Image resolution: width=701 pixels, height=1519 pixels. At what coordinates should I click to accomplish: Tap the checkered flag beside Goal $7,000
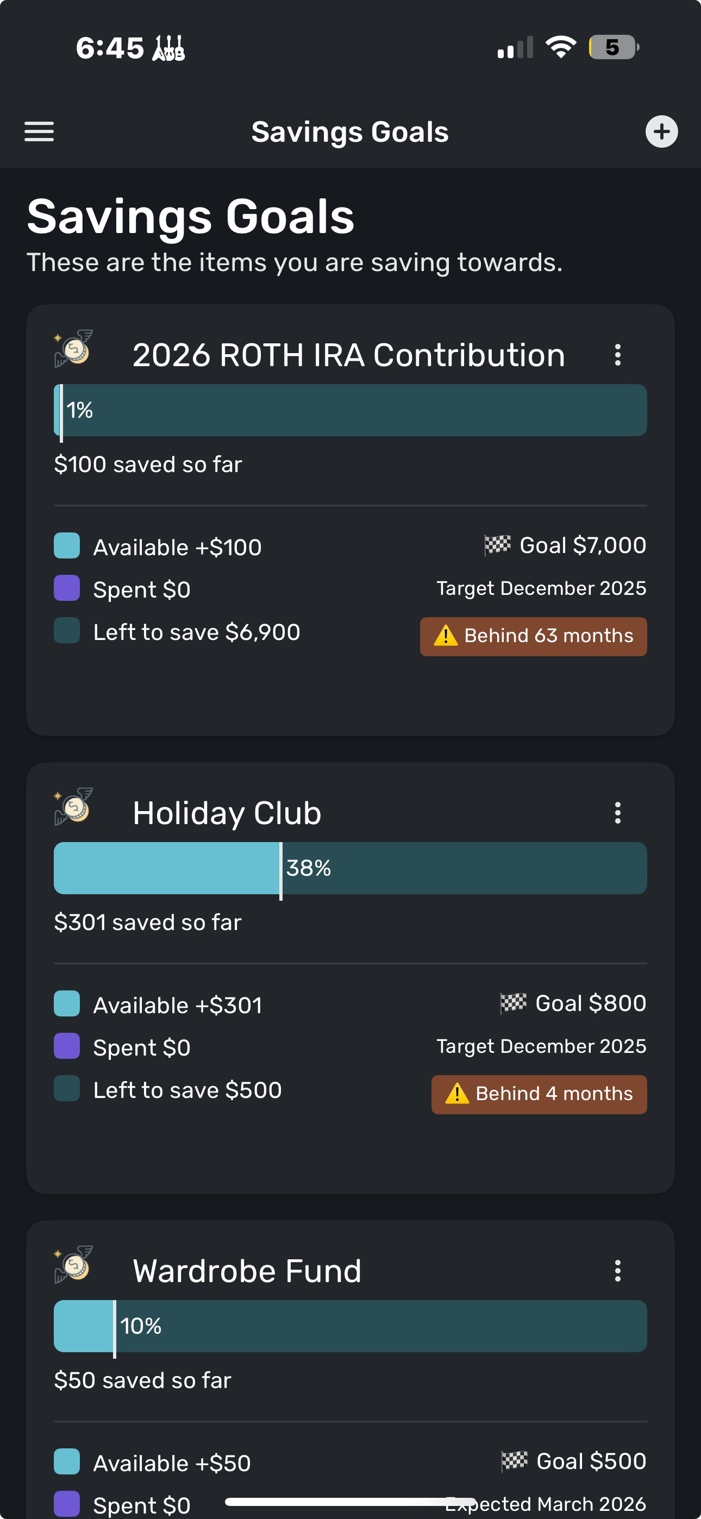pos(497,545)
